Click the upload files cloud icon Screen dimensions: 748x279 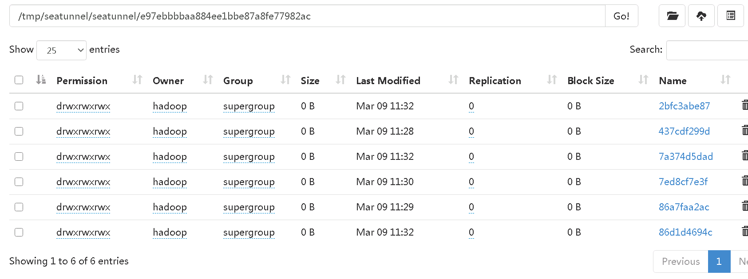[x=701, y=16]
